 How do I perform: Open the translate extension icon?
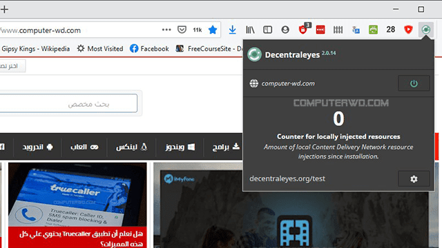(356, 30)
